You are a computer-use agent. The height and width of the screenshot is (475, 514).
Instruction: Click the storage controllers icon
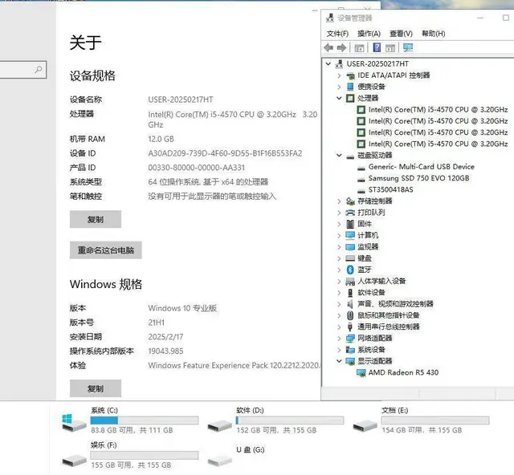point(350,201)
